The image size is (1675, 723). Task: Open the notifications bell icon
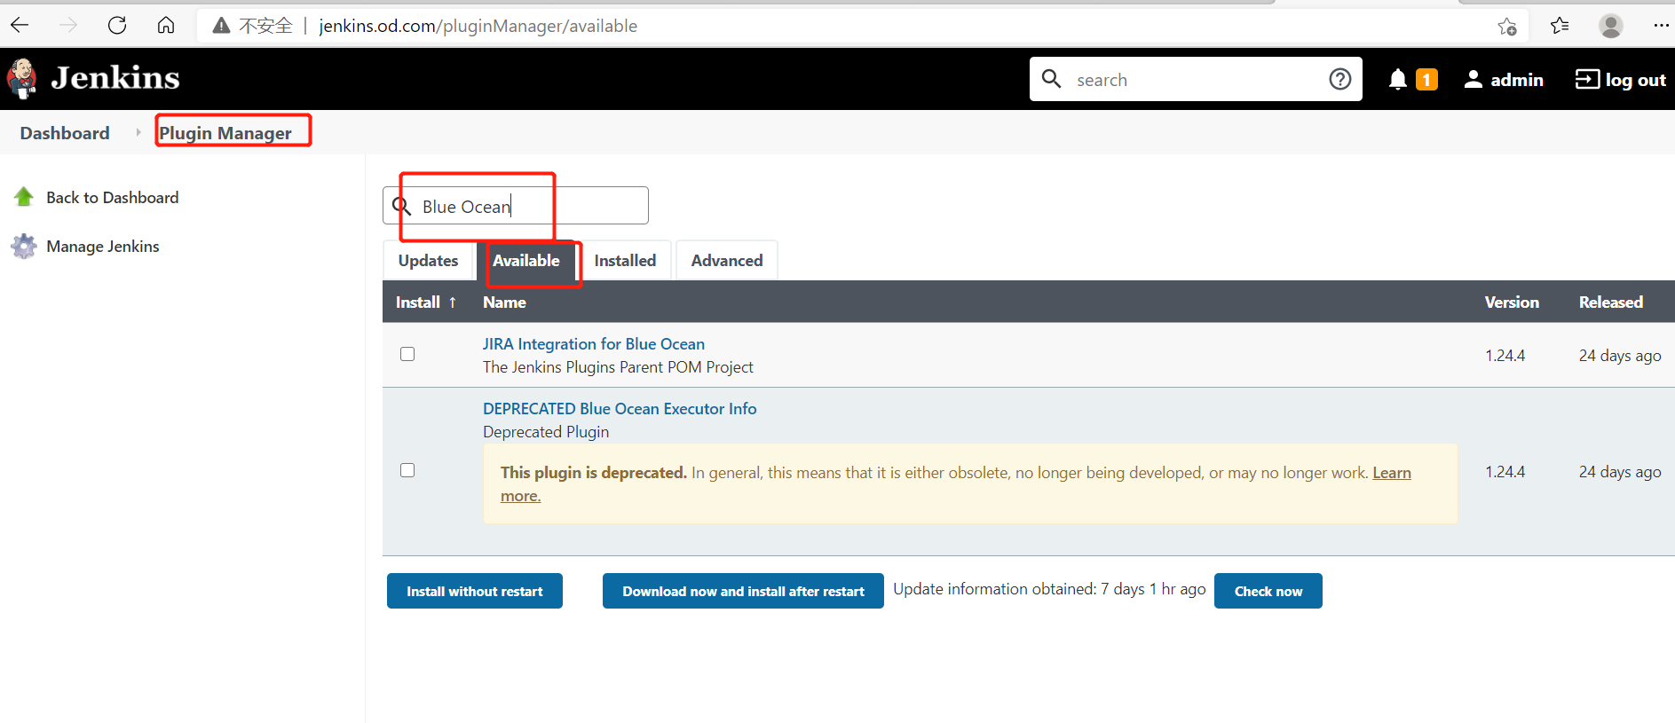(x=1397, y=80)
